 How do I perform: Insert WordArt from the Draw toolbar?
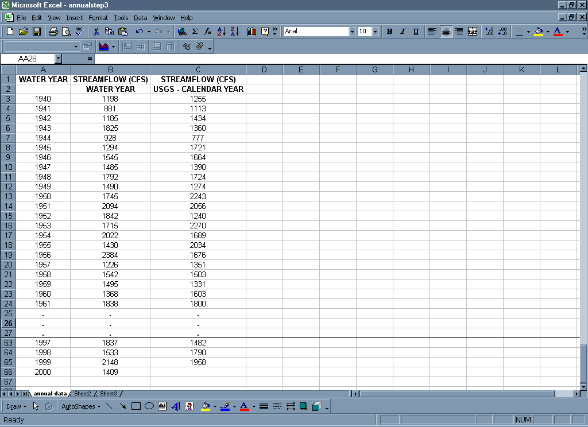pyautogui.click(x=176, y=406)
